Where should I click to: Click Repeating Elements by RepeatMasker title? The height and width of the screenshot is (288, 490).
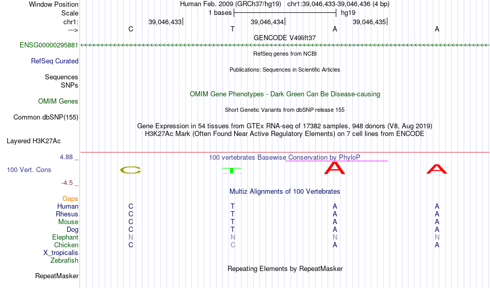[285, 269]
